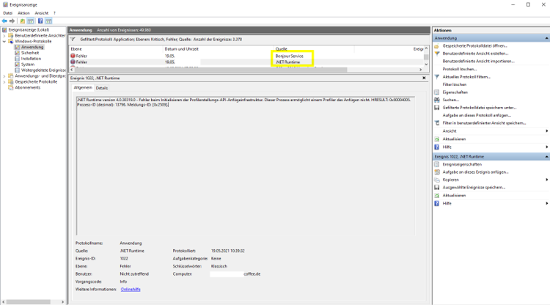Collapse Windows-Protokolle tree node

[4, 41]
